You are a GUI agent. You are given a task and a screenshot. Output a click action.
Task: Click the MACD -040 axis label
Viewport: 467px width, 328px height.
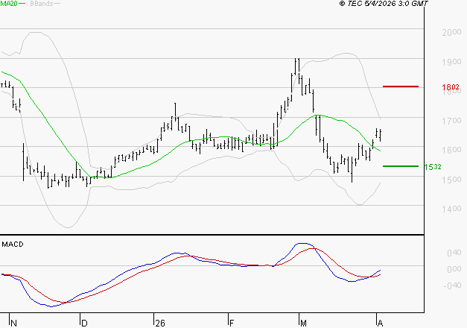[452, 286]
